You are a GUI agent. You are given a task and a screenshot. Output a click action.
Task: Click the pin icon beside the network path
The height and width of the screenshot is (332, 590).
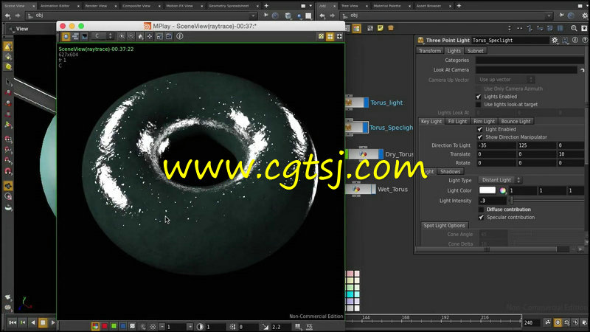click(561, 15)
